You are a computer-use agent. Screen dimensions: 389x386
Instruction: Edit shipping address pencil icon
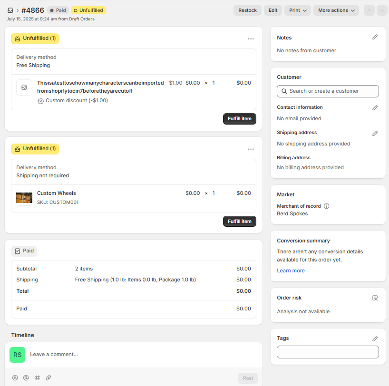[x=375, y=134]
